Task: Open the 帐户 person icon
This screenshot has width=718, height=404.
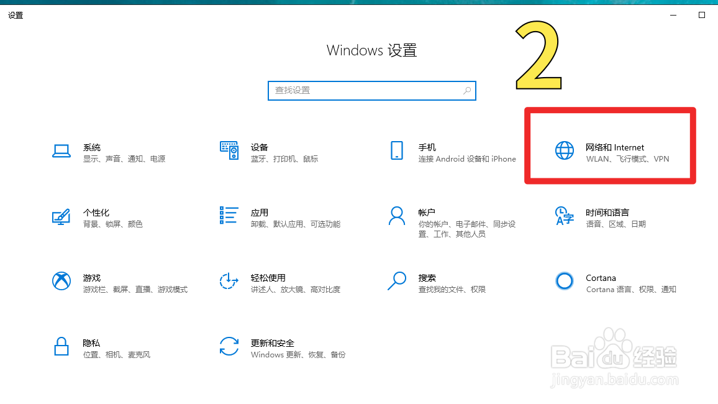Action: [x=397, y=216]
